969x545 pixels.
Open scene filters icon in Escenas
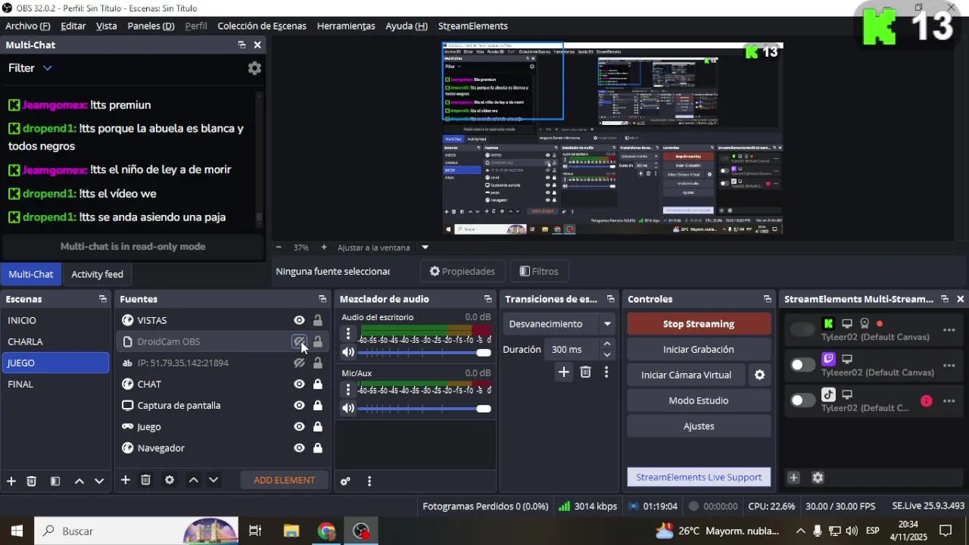pyautogui.click(x=55, y=481)
